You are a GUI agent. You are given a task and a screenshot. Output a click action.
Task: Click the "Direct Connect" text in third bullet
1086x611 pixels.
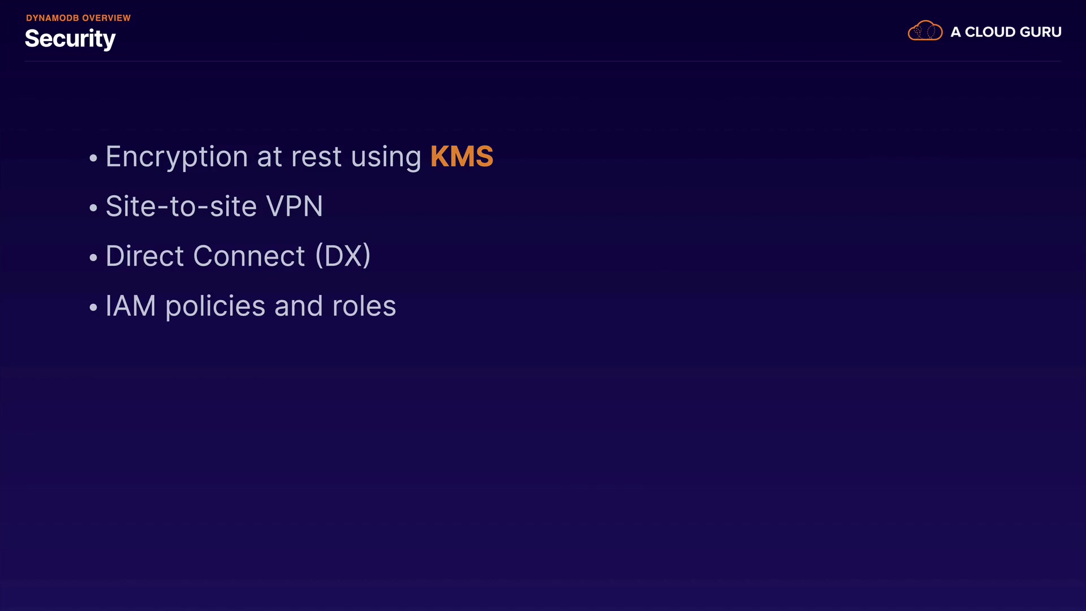pyautogui.click(x=205, y=256)
